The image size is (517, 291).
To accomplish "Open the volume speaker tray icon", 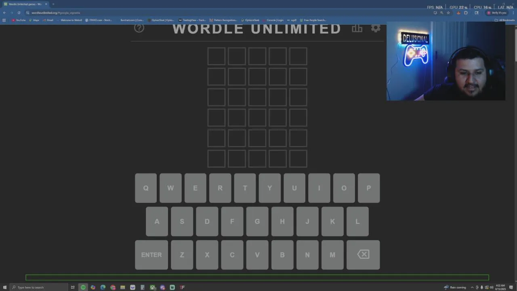I will point(491,287).
